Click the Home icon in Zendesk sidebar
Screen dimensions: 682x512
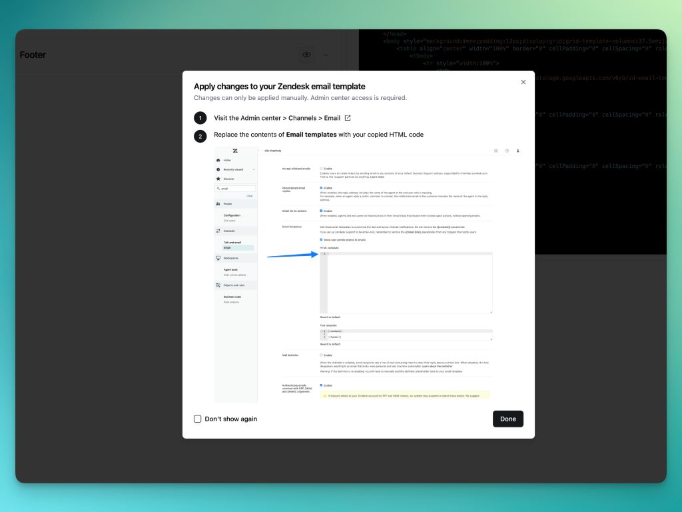click(218, 161)
